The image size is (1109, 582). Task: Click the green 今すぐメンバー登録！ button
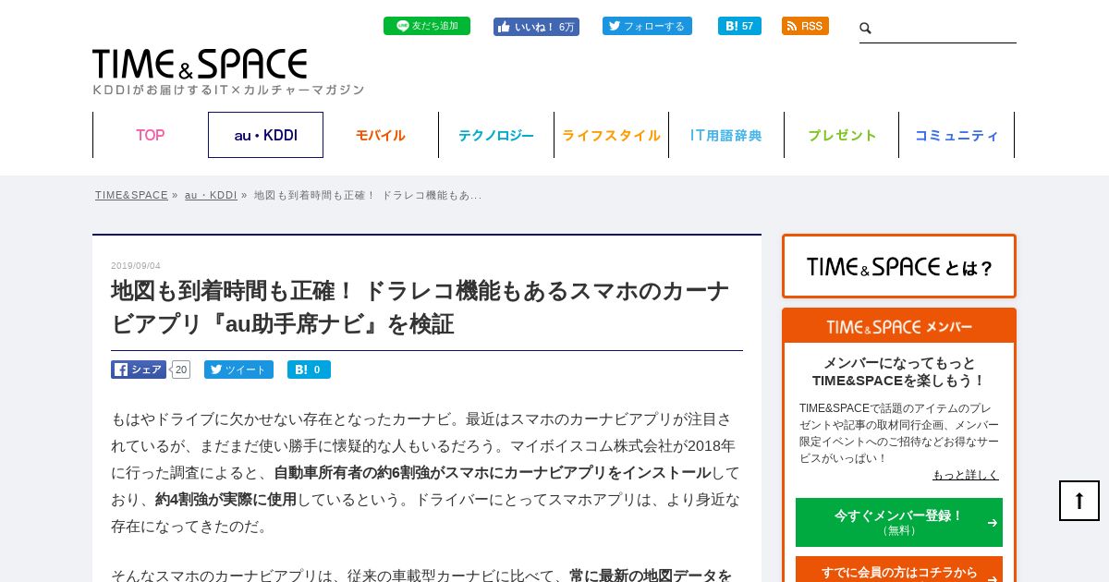pyautogui.click(x=899, y=522)
